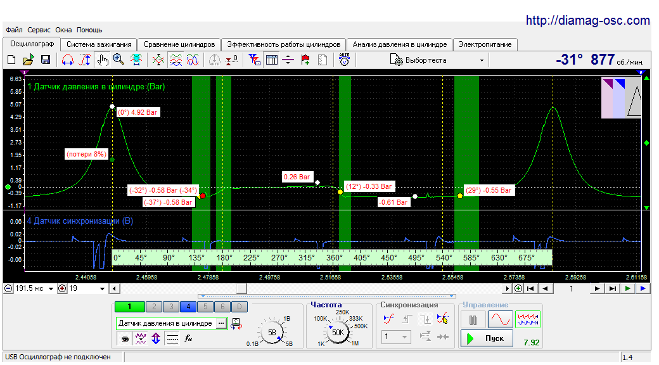Open the Помощь menu
Viewport: 659px width, 365px height.
click(x=89, y=30)
